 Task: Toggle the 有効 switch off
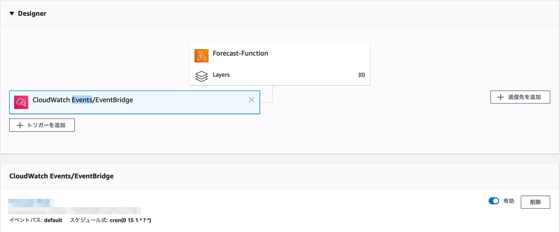494,201
